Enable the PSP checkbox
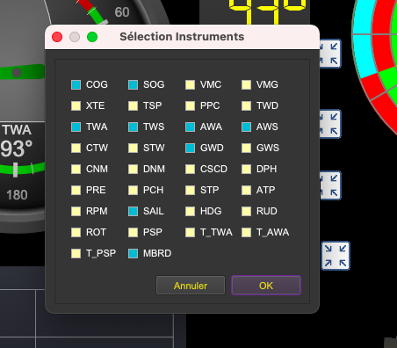397x348 pixels. (134, 232)
